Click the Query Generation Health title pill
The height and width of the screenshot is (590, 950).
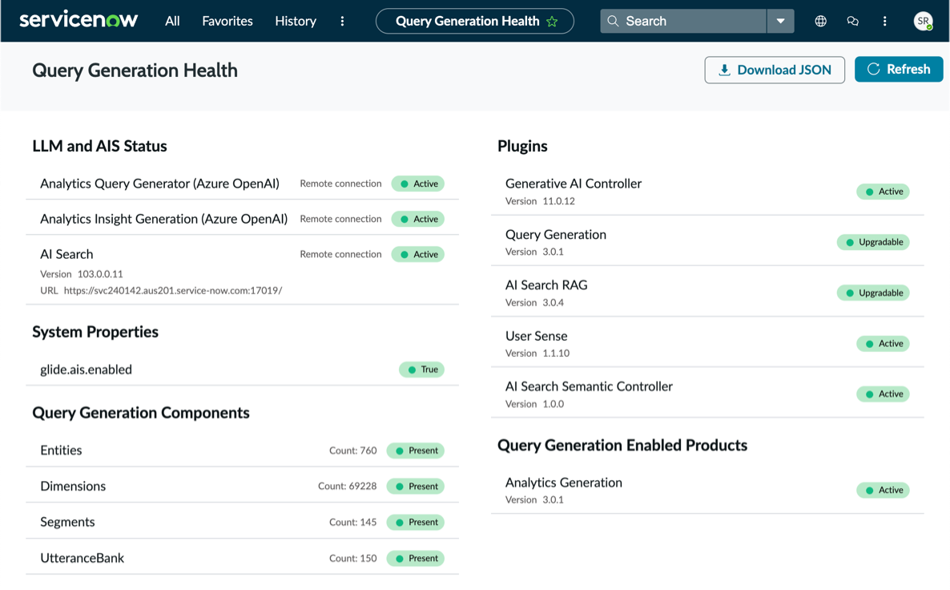coord(474,21)
